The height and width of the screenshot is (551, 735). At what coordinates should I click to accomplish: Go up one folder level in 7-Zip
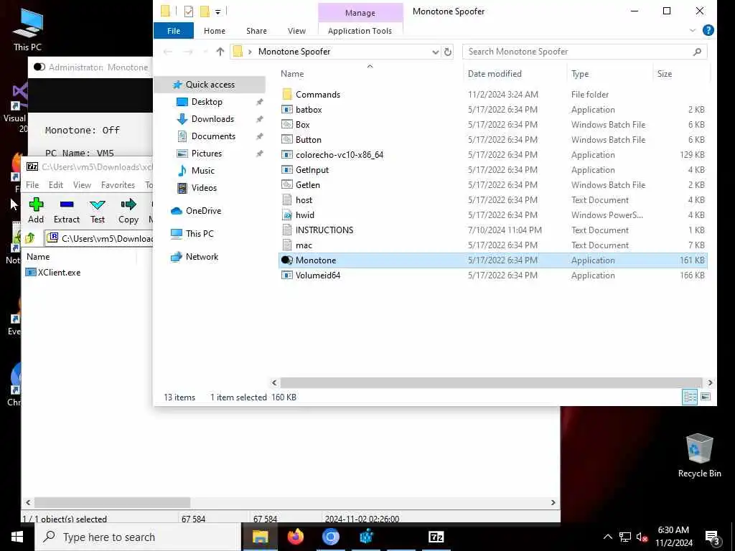pos(30,238)
